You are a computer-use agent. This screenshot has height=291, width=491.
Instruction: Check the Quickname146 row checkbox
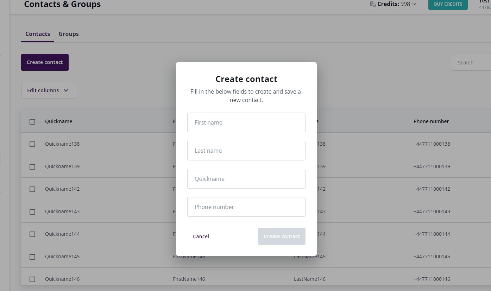(x=32, y=279)
